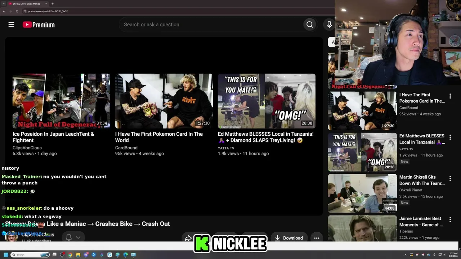Select the youtube.com address bar URL
This screenshot has height=259, width=461.
click(x=48, y=11)
